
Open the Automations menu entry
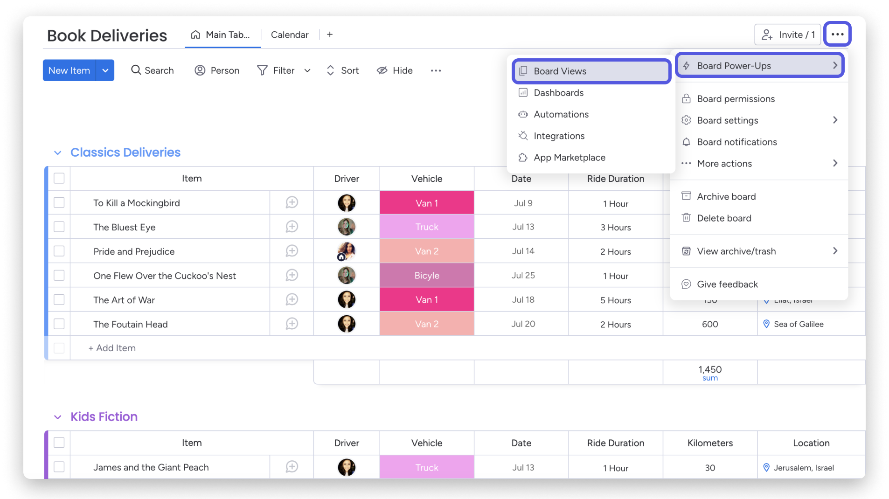pyautogui.click(x=561, y=114)
